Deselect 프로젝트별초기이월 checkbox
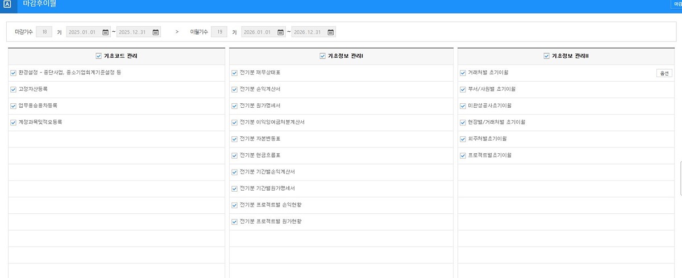 click(x=463, y=155)
